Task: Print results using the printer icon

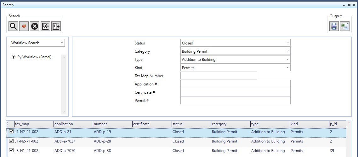Action: point(334,26)
